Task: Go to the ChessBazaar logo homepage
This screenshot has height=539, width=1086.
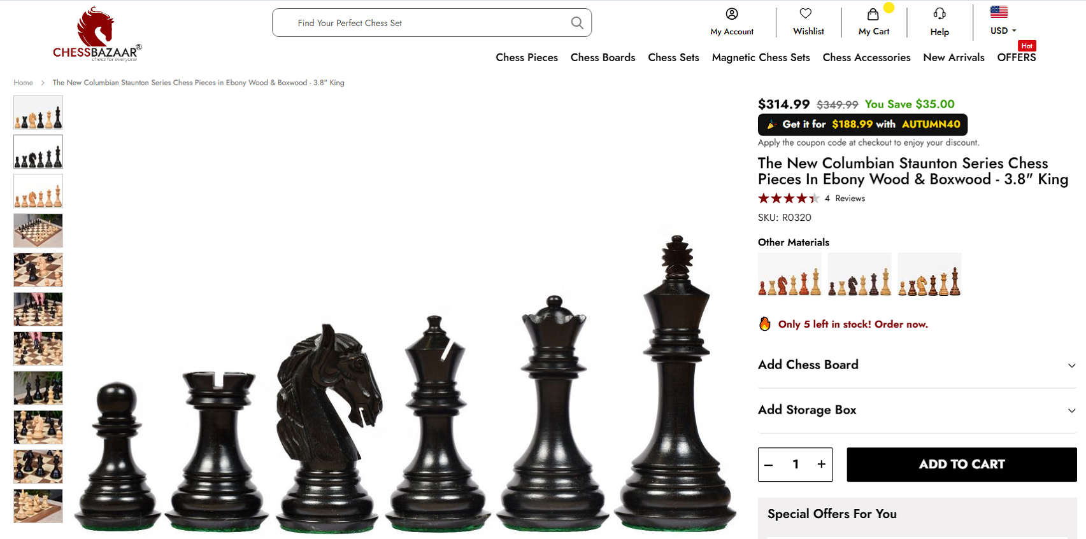Action: (97, 34)
